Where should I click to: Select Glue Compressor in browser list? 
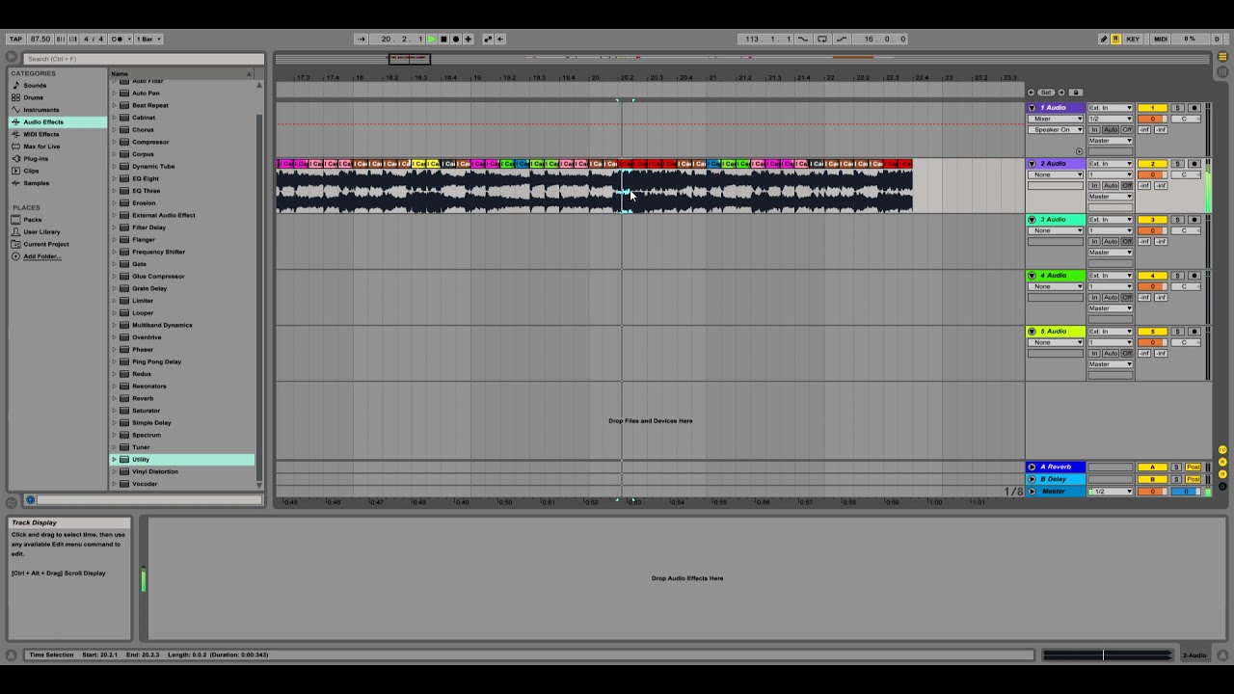[158, 277]
